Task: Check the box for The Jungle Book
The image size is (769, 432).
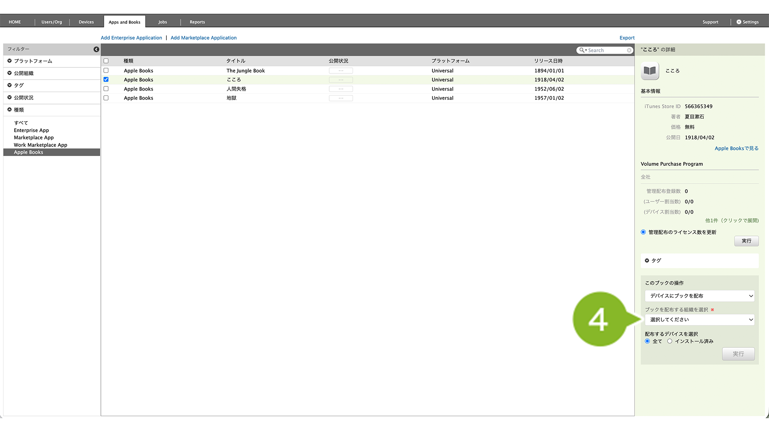Action: (x=106, y=70)
